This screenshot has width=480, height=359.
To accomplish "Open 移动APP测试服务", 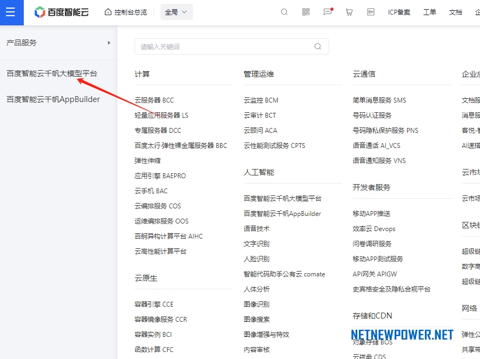I will pos(378,259).
